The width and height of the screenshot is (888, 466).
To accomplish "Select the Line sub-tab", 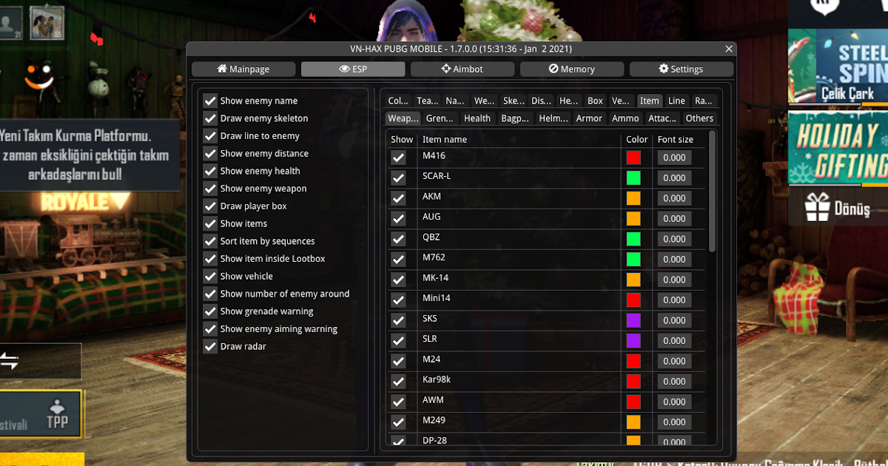I will coord(676,101).
